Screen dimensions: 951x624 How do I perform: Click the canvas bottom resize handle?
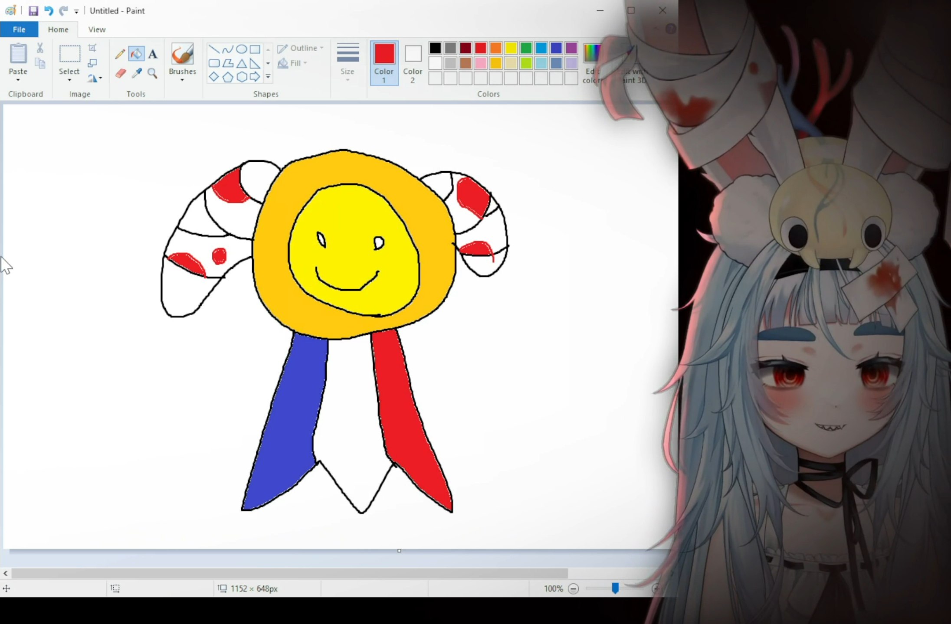(399, 551)
